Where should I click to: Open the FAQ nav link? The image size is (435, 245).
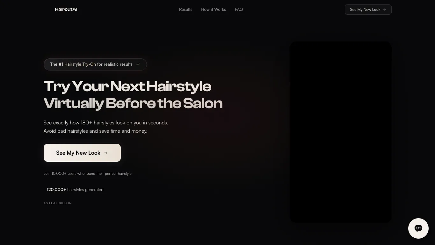(x=239, y=9)
